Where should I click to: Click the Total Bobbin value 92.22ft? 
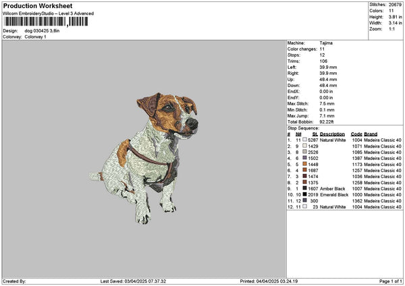pos(328,120)
